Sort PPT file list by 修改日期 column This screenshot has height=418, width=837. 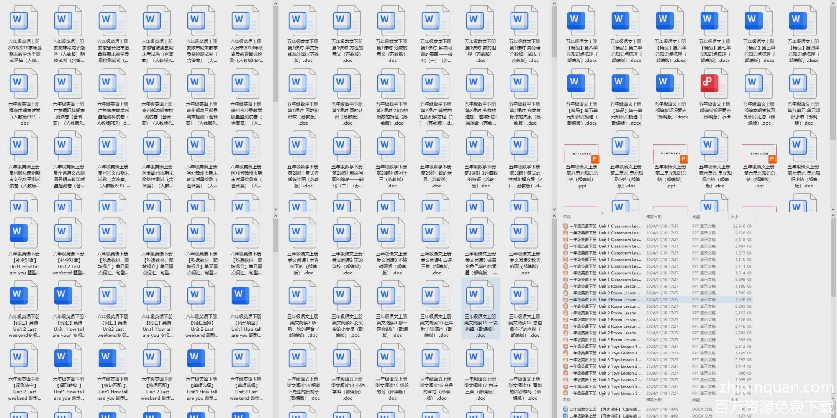click(654, 217)
